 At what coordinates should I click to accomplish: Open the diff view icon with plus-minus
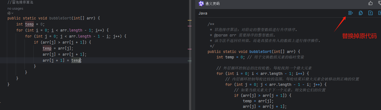click(371, 13)
